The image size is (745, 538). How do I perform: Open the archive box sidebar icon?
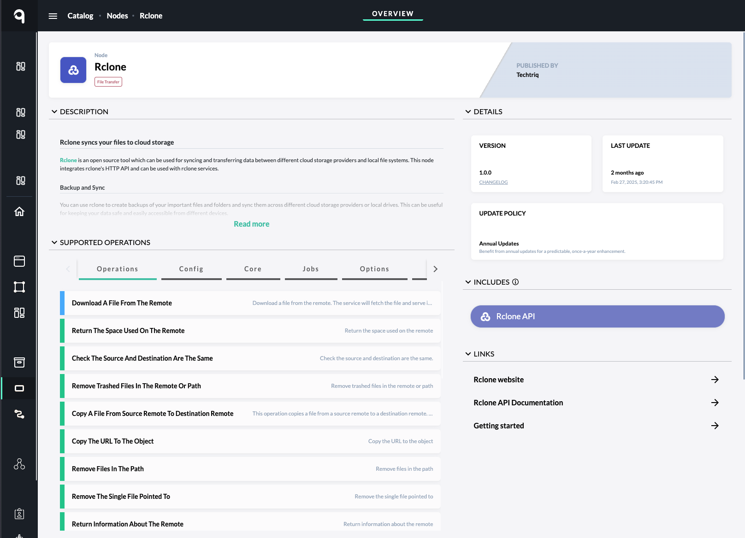[x=19, y=363]
